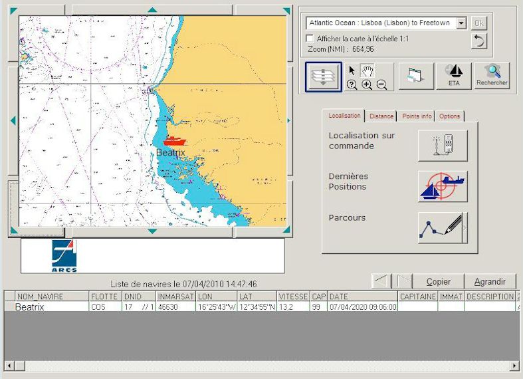
Task: Open the map layers stack button
Action: point(323,76)
